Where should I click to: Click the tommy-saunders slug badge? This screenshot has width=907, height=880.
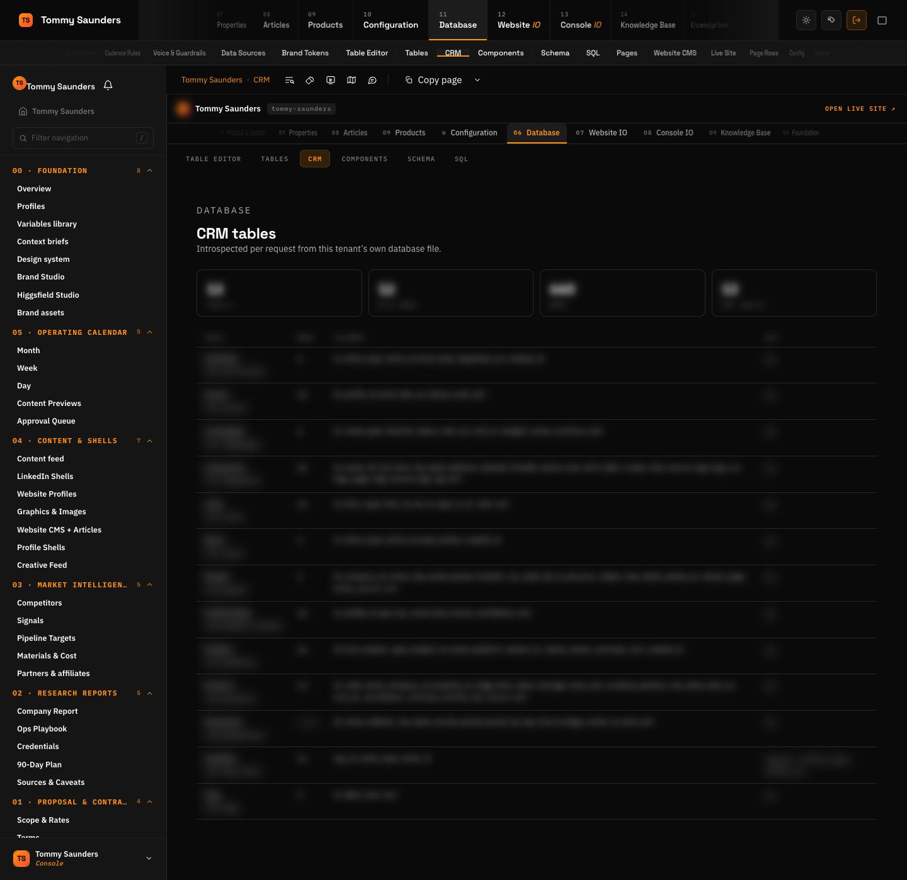(x=301, y=109)
